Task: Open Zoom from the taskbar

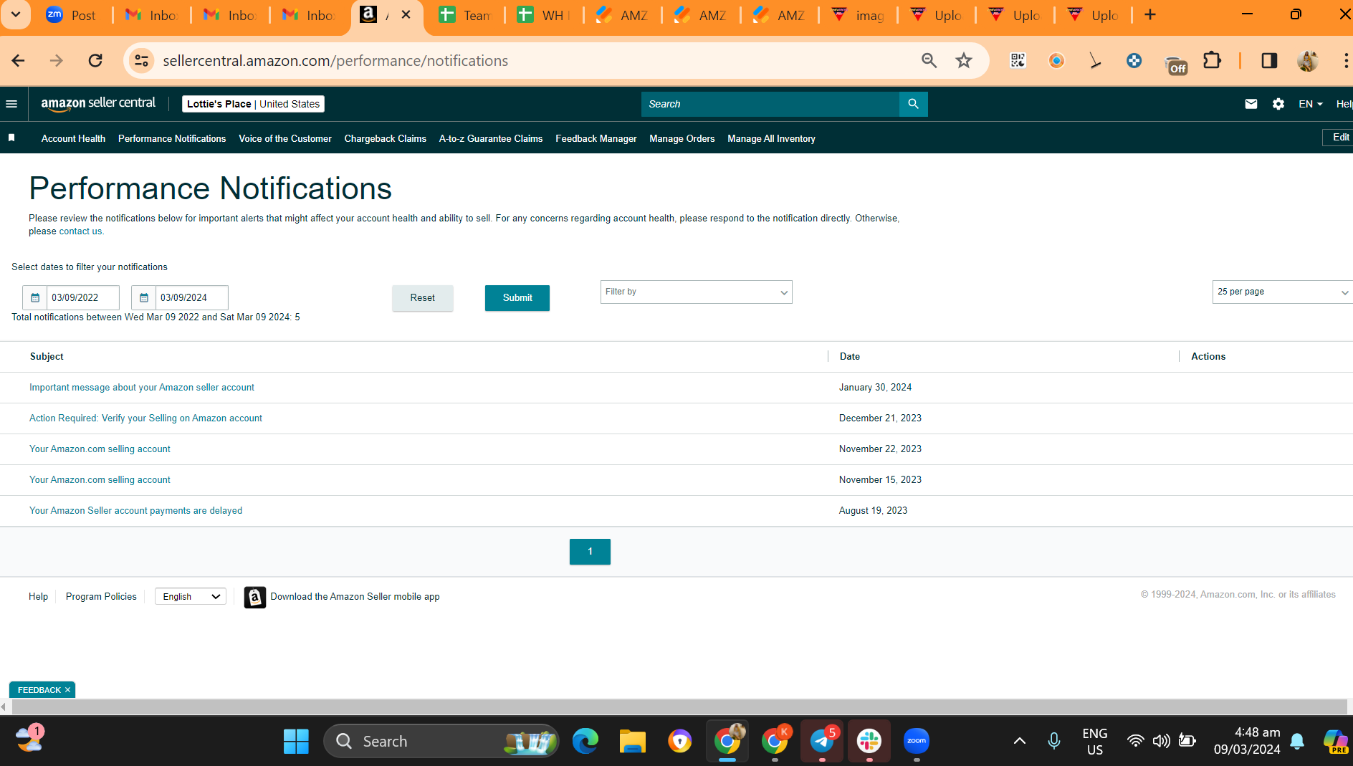Action: pyautogui.click(x=917, y=741)
